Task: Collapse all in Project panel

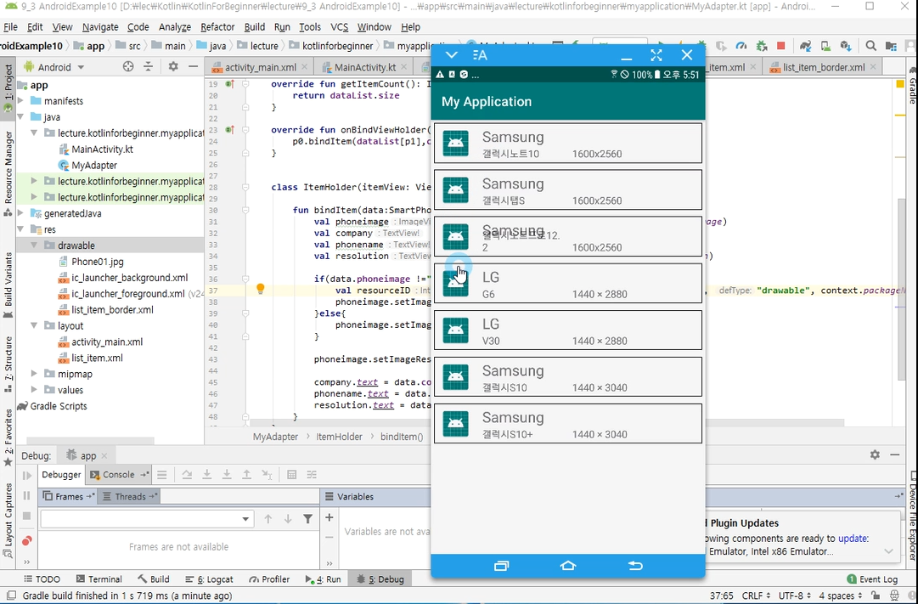Action: point(148,67)
